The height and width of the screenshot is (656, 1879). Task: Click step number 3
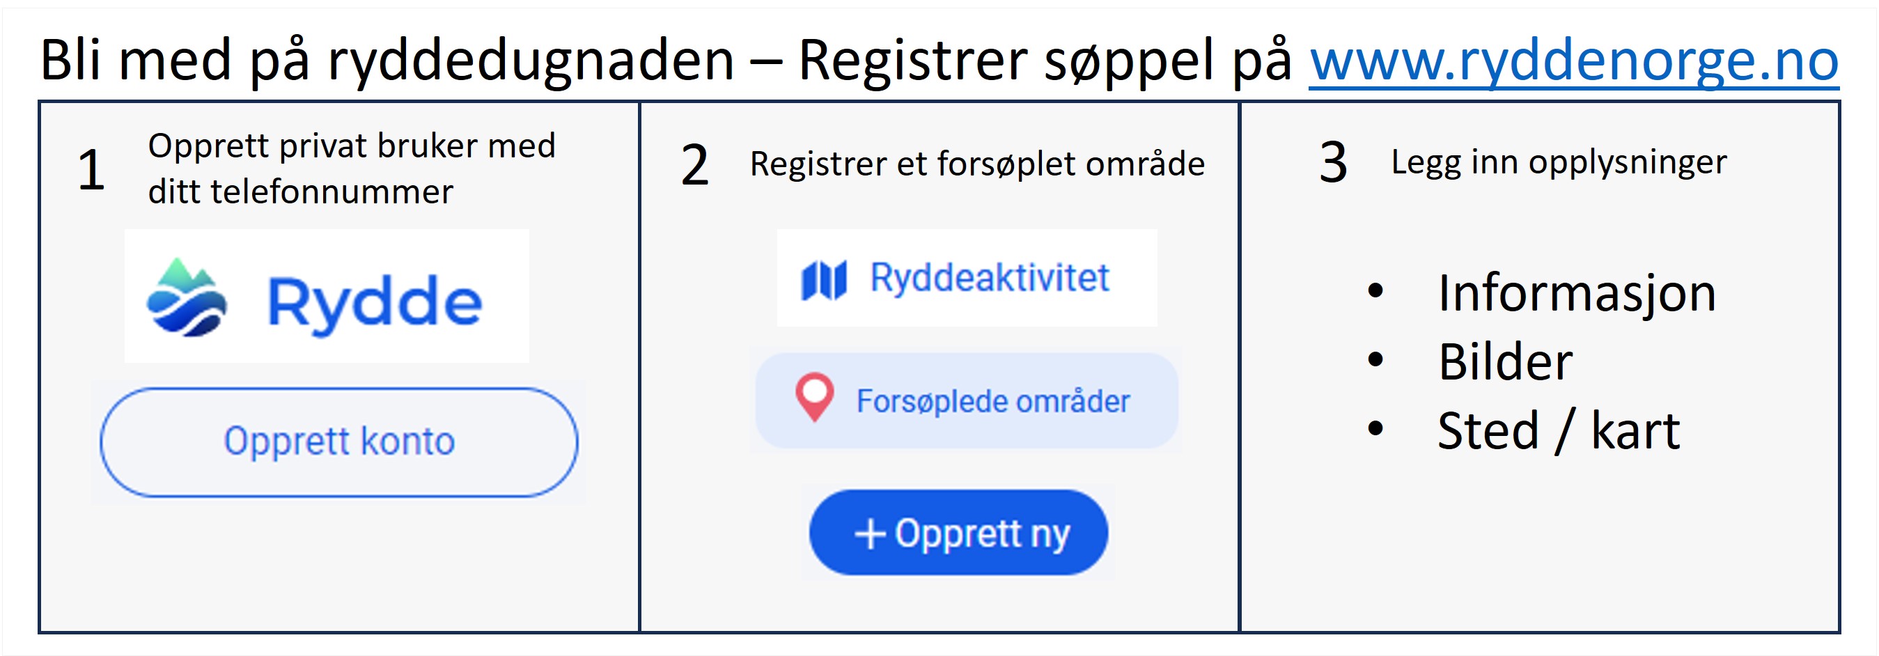(x=1334, y=162)
